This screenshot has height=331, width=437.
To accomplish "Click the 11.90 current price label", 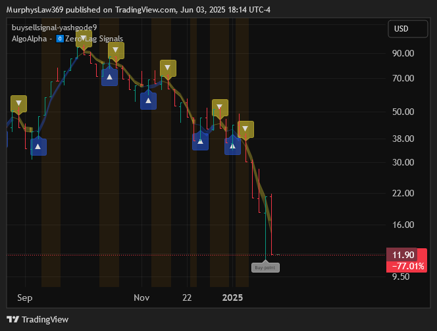I will (x=403, y=255).
